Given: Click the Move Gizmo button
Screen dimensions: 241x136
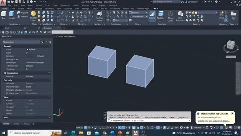Looking at the screenshot, I should [x=170, y=16].
